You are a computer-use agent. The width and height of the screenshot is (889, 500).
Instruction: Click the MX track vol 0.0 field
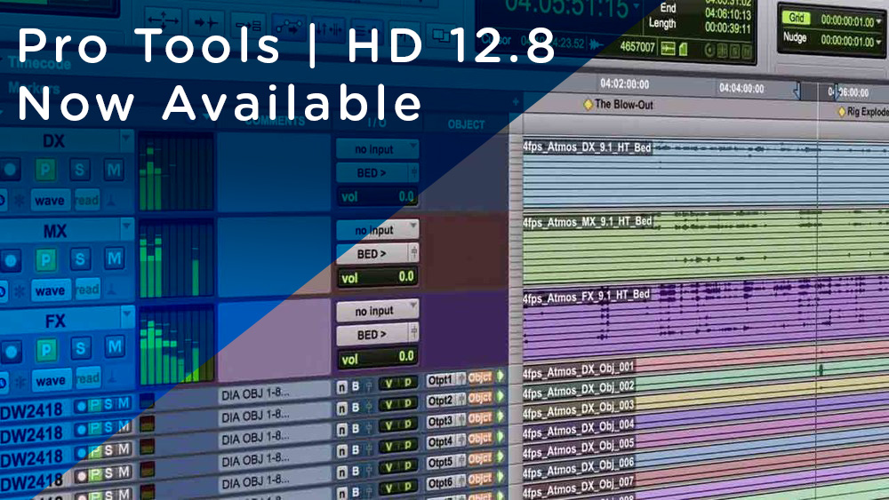(x=378, y=277)
